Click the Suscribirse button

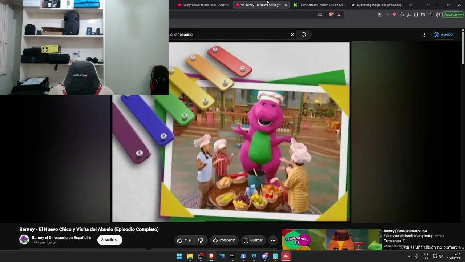pos(110,240)
